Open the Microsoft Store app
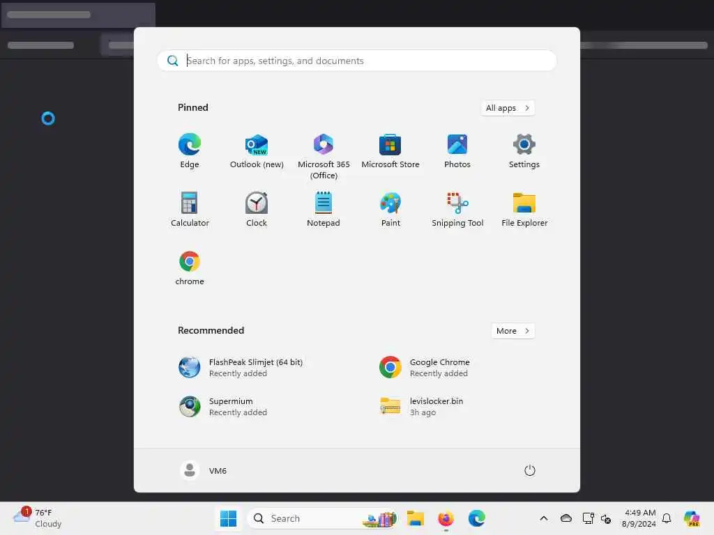The width and height of the screenshot is (714, 535). (x=390, y=151)
